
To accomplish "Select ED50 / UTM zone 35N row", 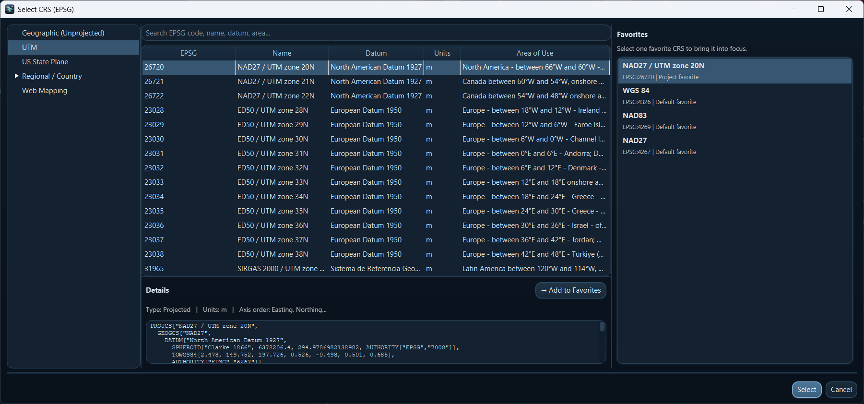I will tap(376, 211).
